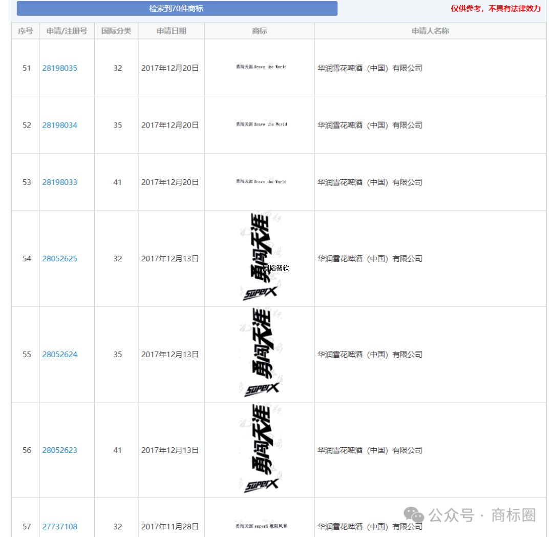The width and height of the screenshot is (553, 537).
Task: Click serial number 55 cell
Action: (27, 355)
